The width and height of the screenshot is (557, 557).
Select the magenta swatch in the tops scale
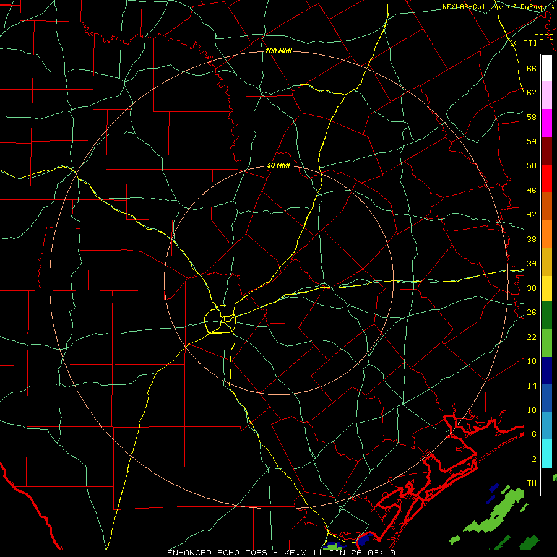coord(546,123)
